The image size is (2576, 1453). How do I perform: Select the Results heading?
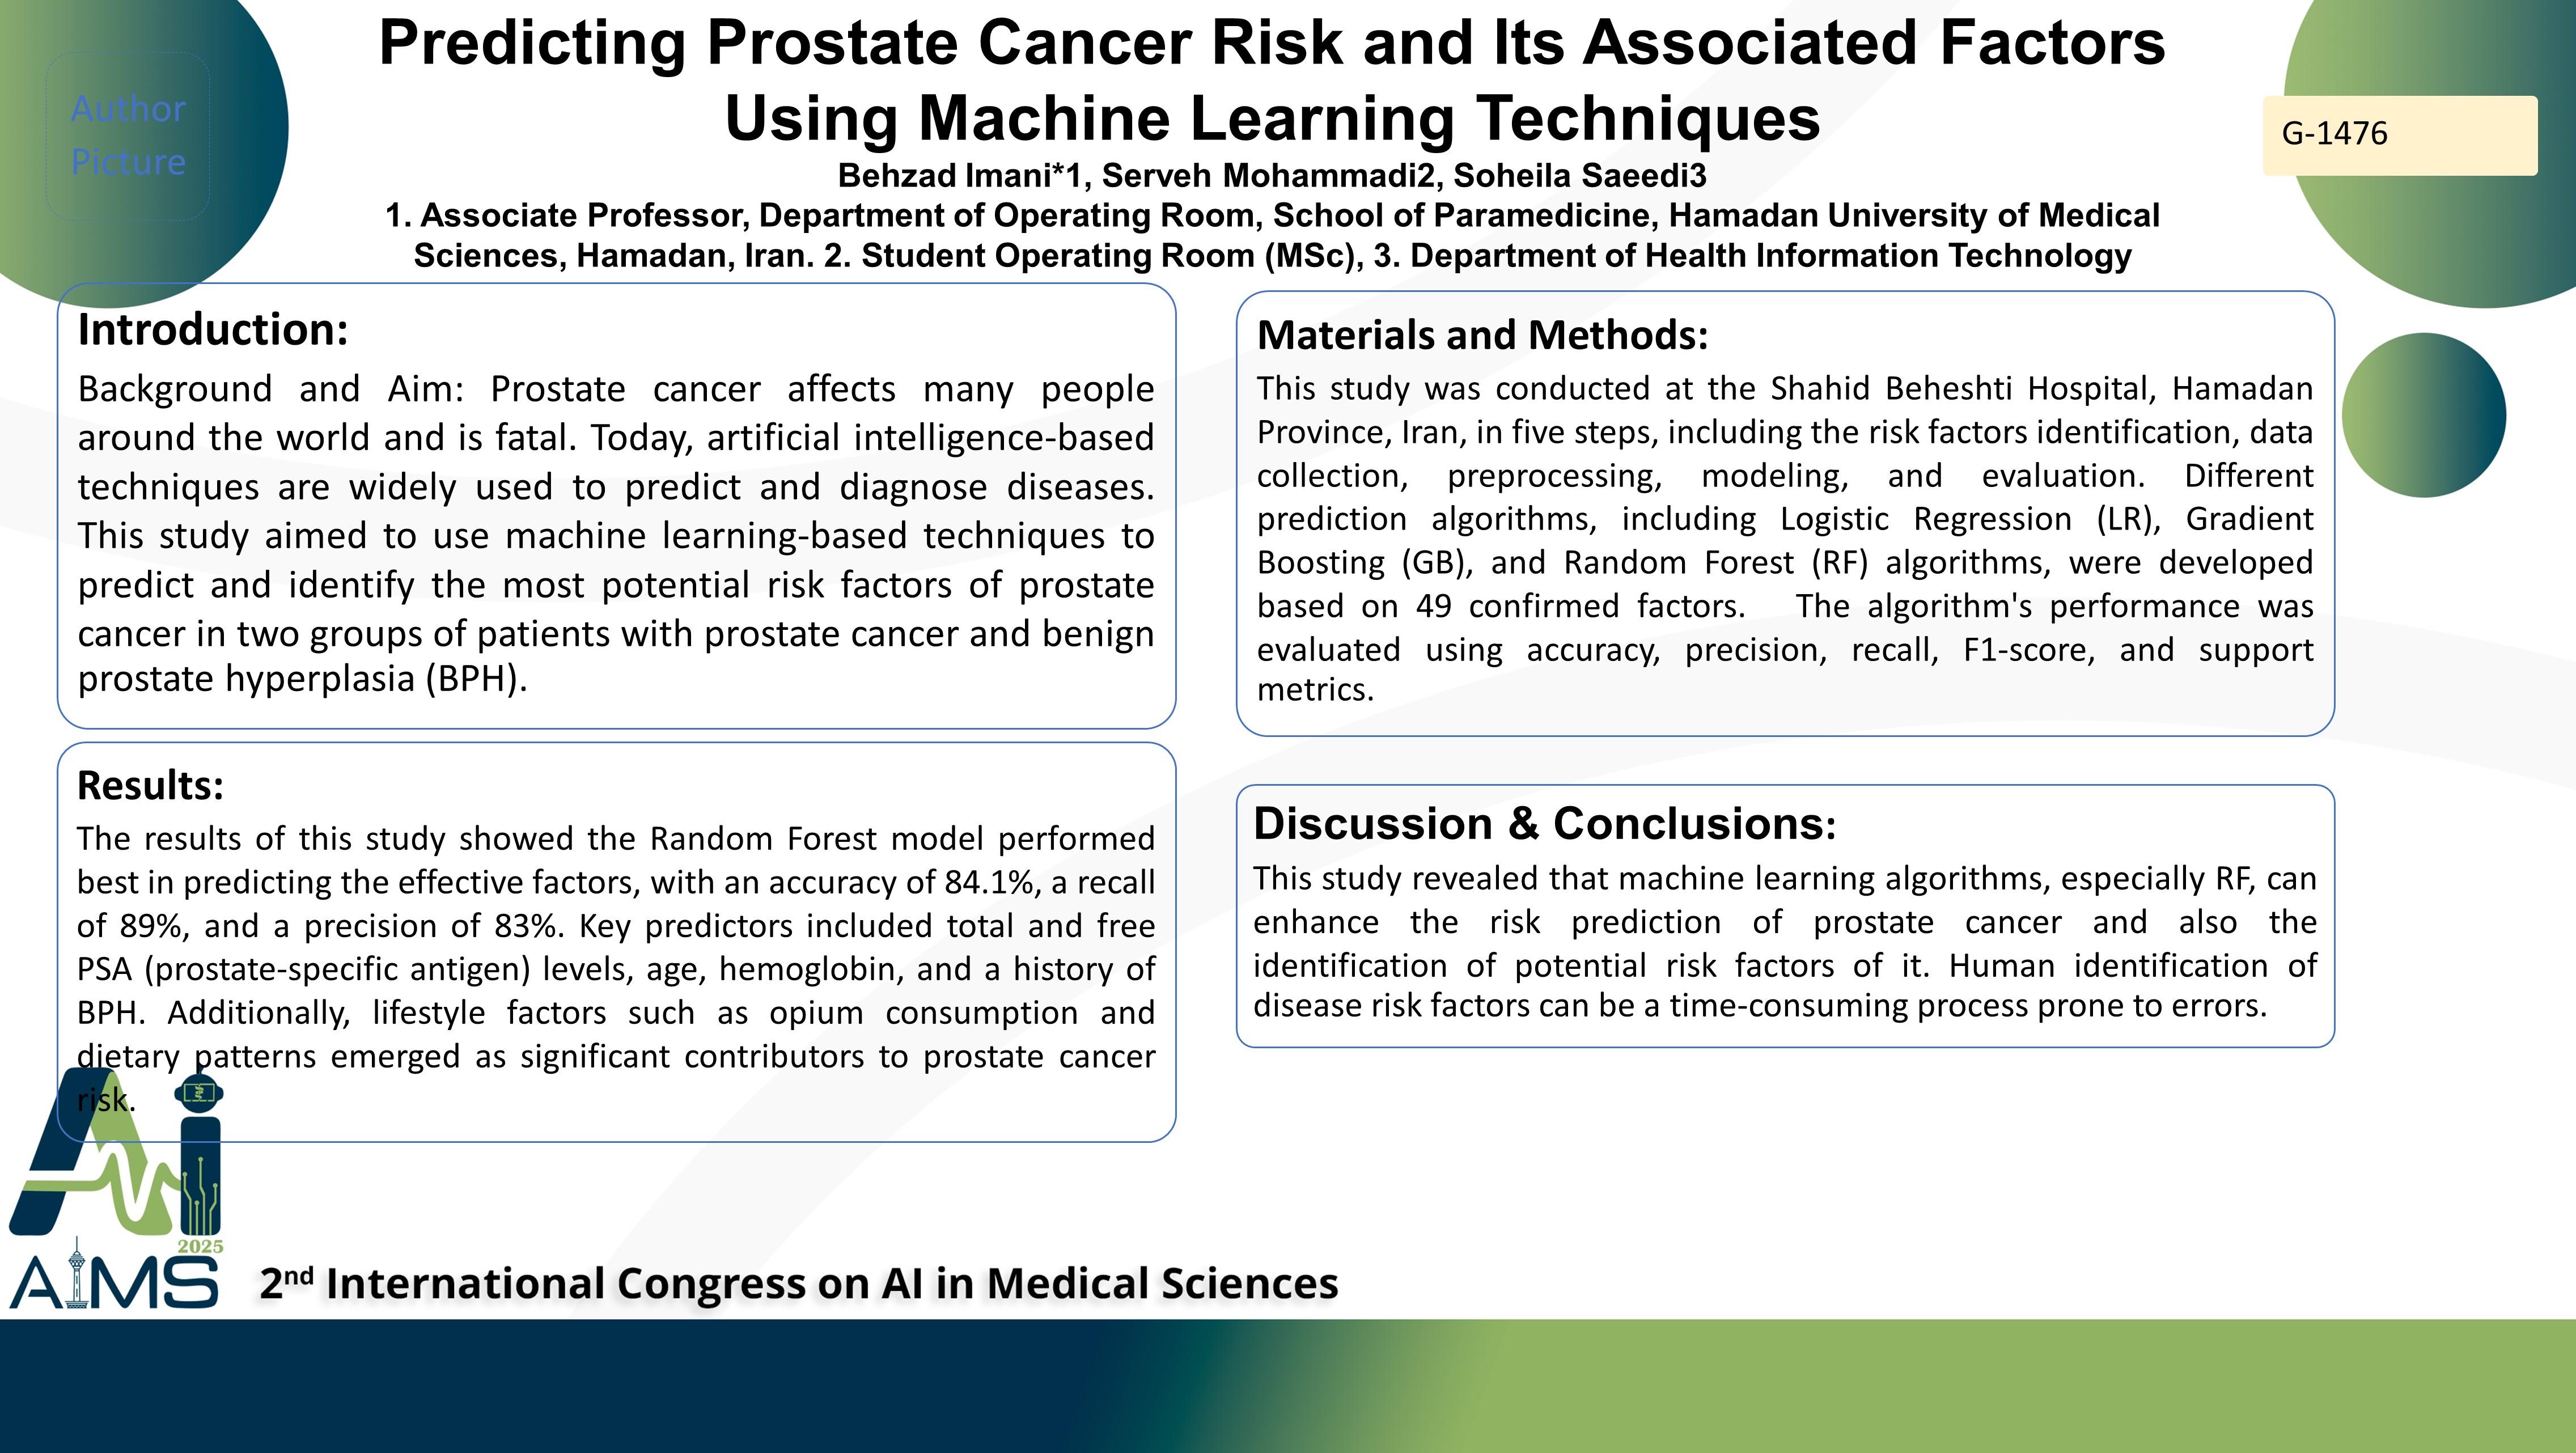[x=150, y=785]
